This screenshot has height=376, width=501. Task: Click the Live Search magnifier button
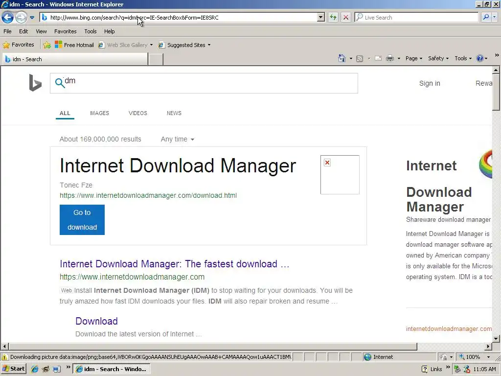[x=486, y=17]
